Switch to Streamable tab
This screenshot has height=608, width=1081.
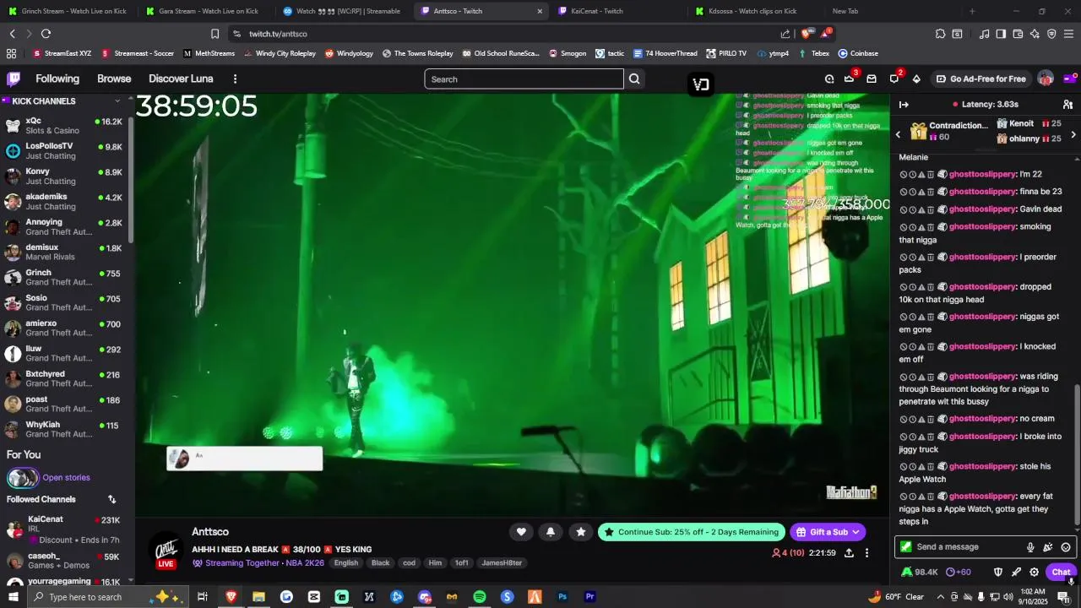pos(344,11)
